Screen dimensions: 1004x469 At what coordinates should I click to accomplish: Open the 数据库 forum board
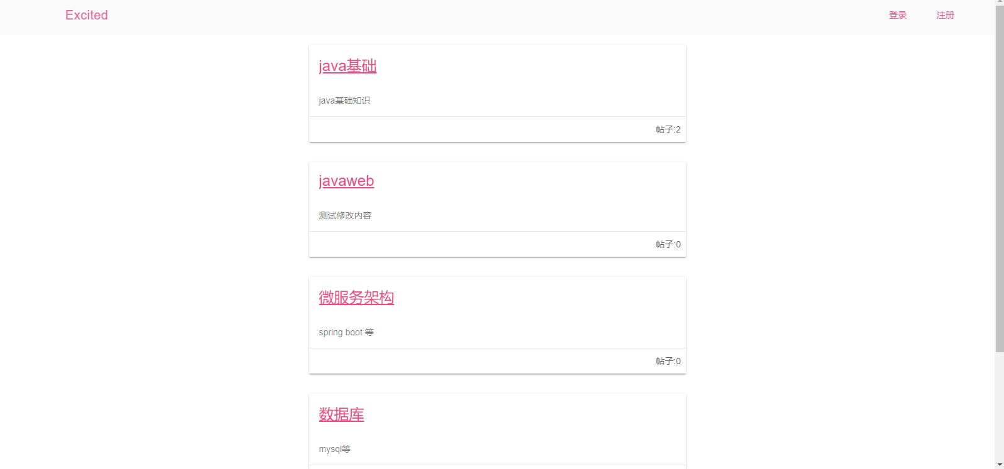click(341, 414)
